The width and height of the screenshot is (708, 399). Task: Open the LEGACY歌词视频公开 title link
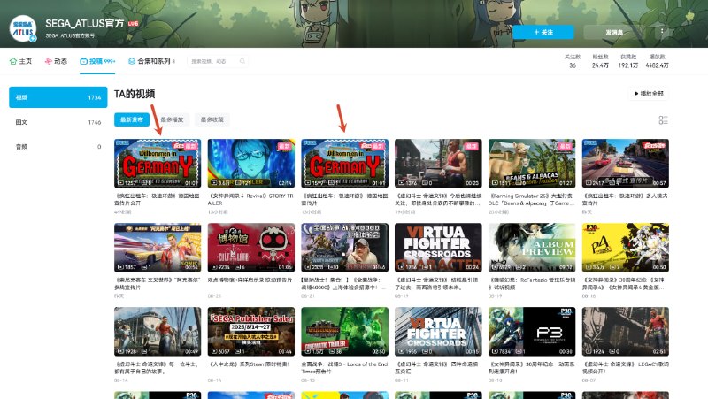coord(625,367)
